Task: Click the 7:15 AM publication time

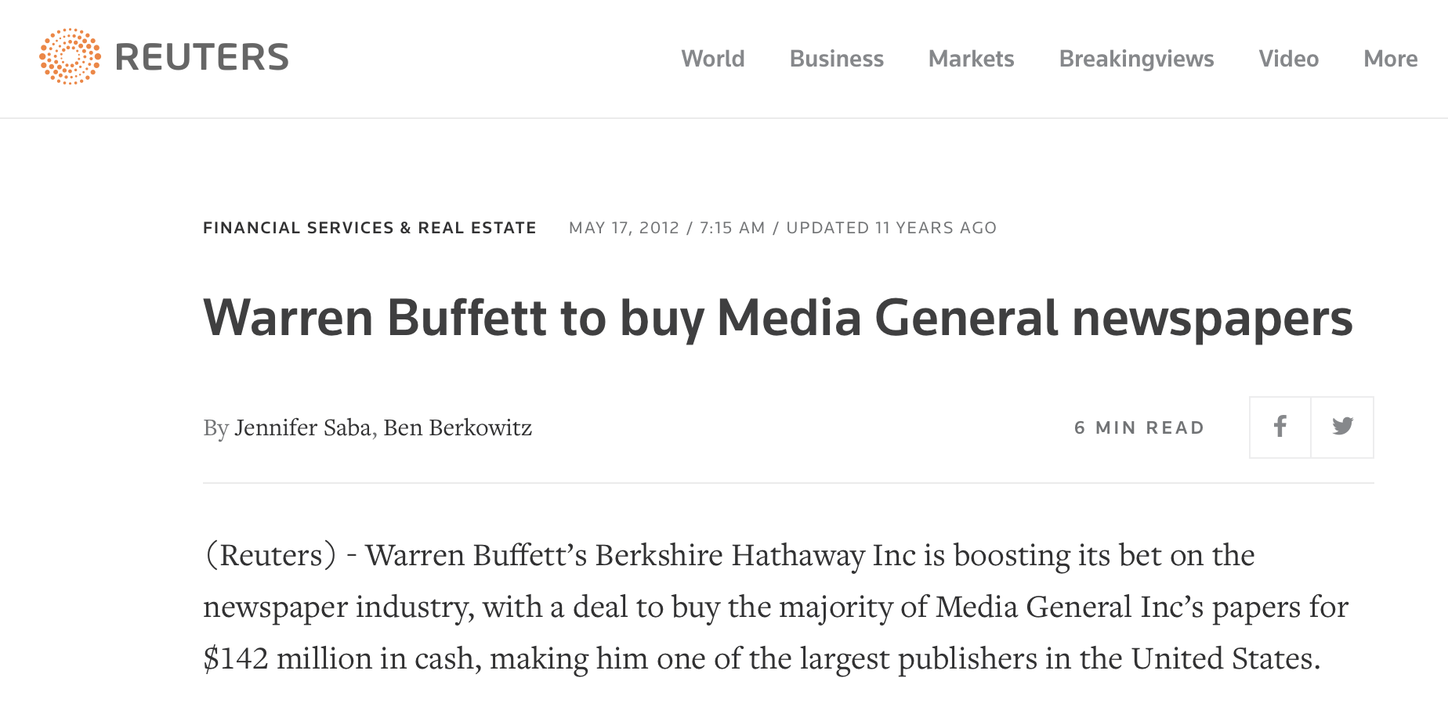Action: pos(733,228)
